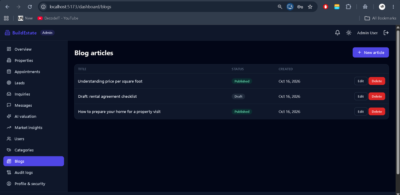This screenshot has height=195, width=400.
Task: Open the Chrome three-dot menu
Action: [x=393, y=7]
